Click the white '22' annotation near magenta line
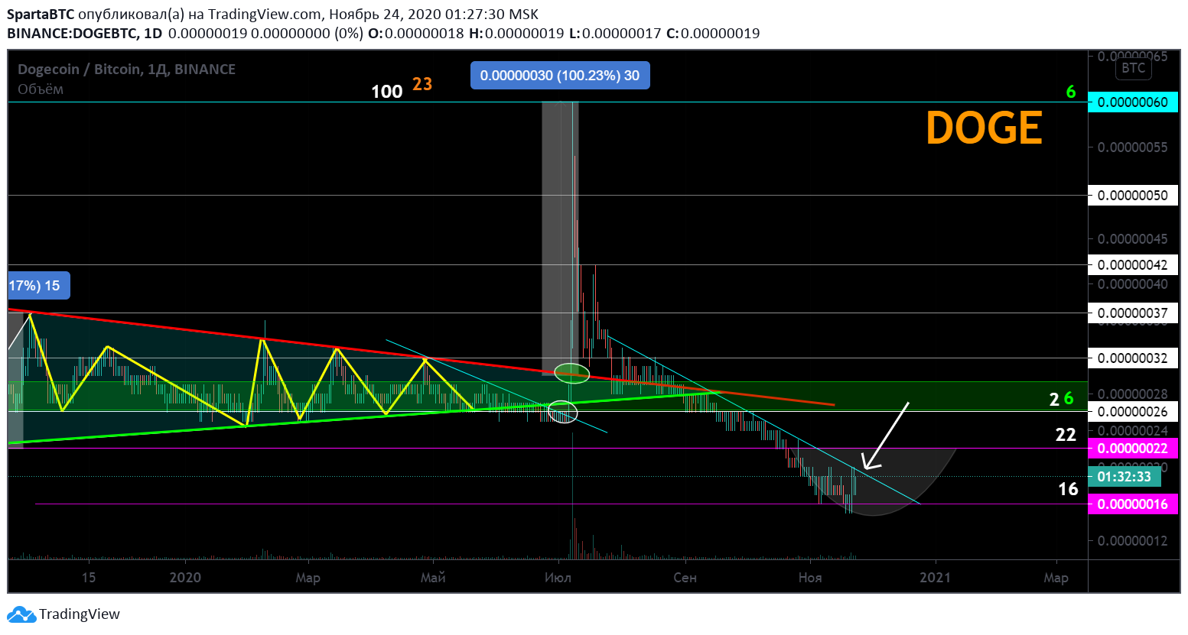The width and height of the screenshot is (1188, 635). point(1066,435)
